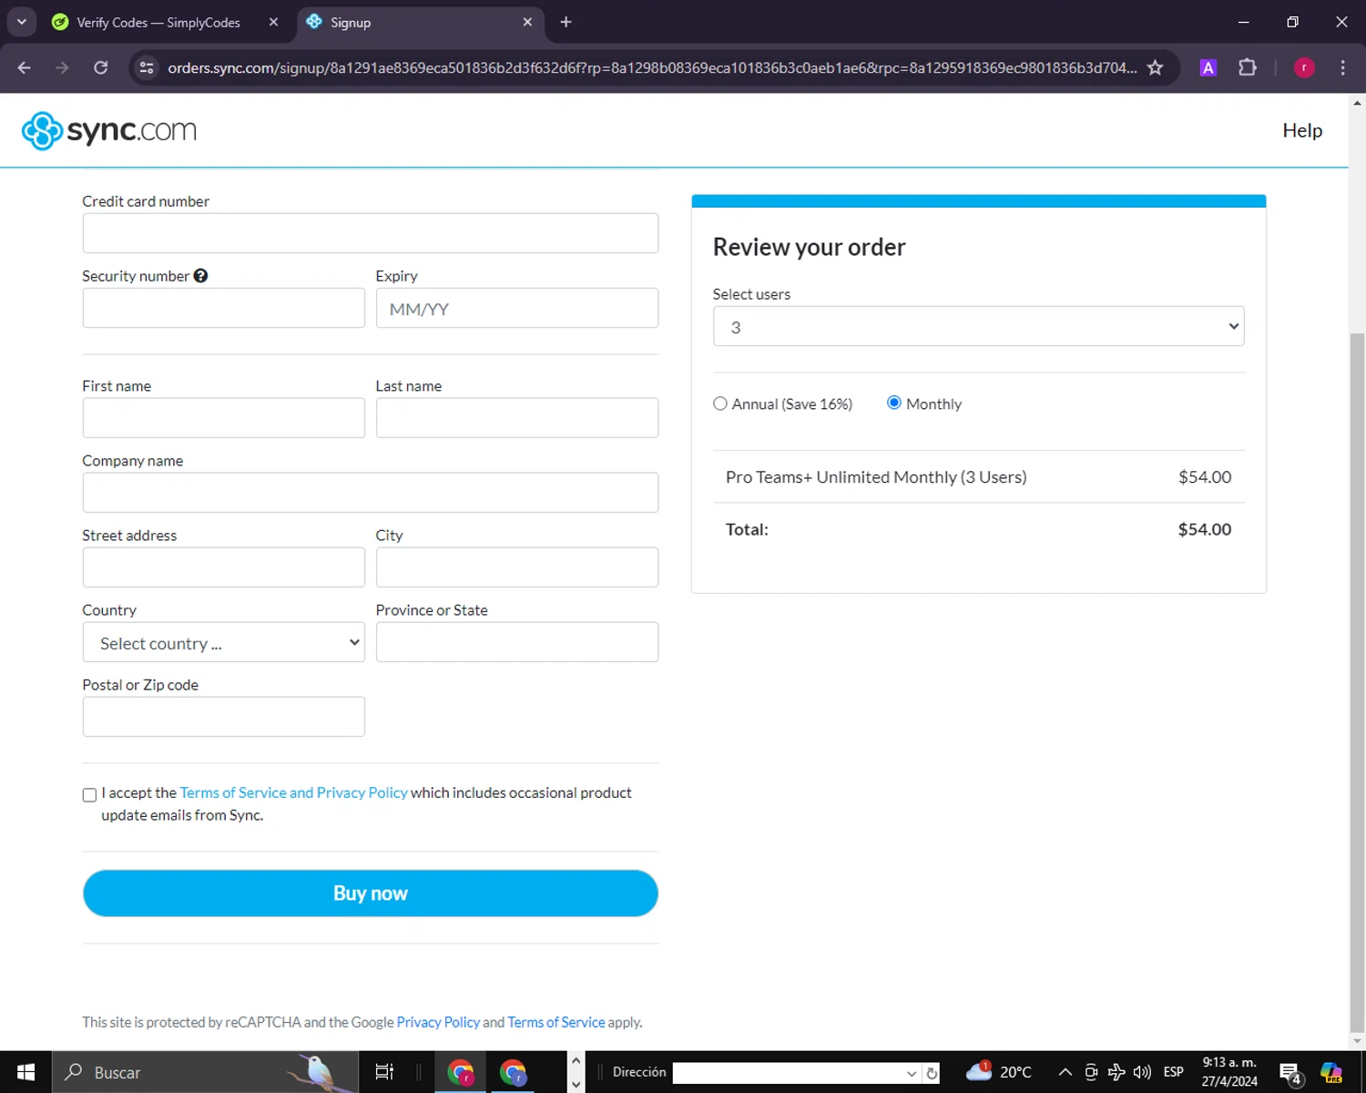Click the Sync.com logo
The width and height of the screenshot is (1366, 1093).
coord(109,130)
